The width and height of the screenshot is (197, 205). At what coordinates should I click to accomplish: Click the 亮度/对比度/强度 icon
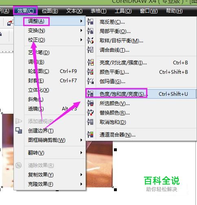tap(90, 62)
